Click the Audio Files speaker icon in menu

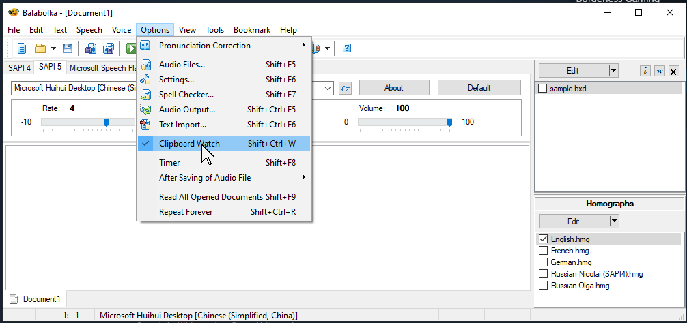pyautogui.click(x=145, y=65)
